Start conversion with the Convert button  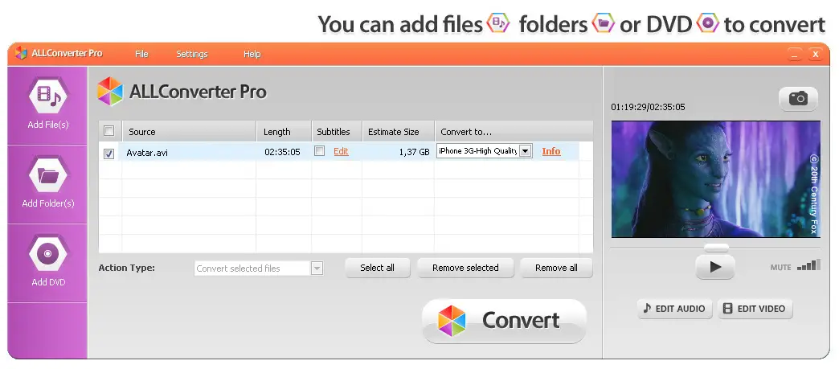click(505, 320)
